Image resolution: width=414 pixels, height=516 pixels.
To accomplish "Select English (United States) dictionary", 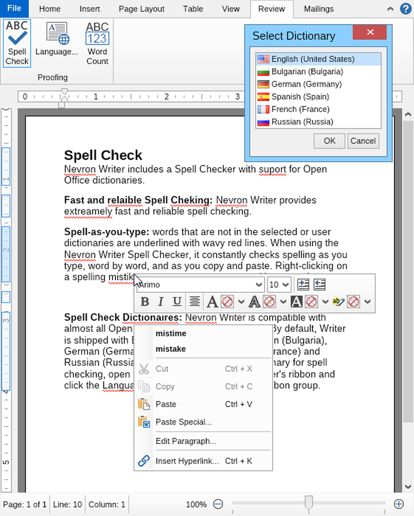I will [x=318, y=59].
